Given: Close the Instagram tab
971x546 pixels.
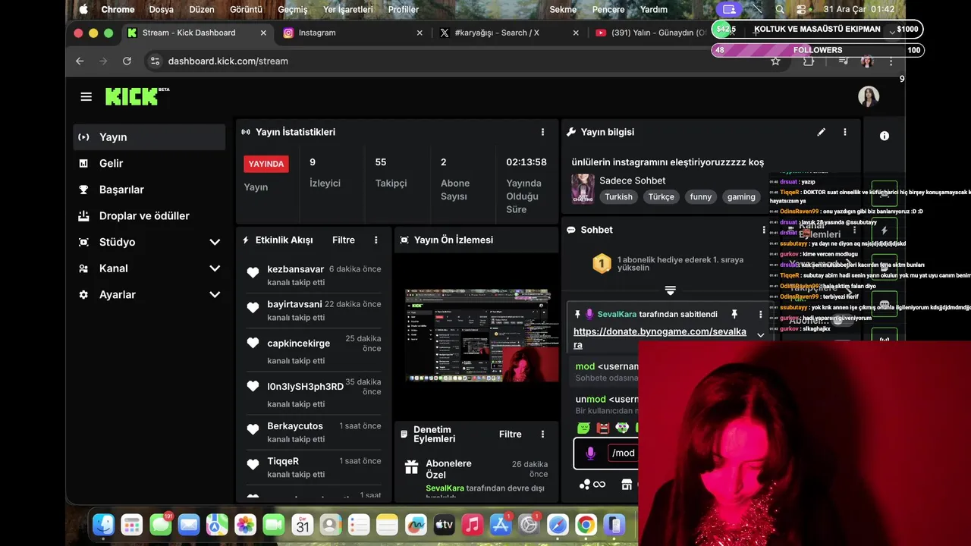Looking at the screenshot, I should (x=420, y=33).
